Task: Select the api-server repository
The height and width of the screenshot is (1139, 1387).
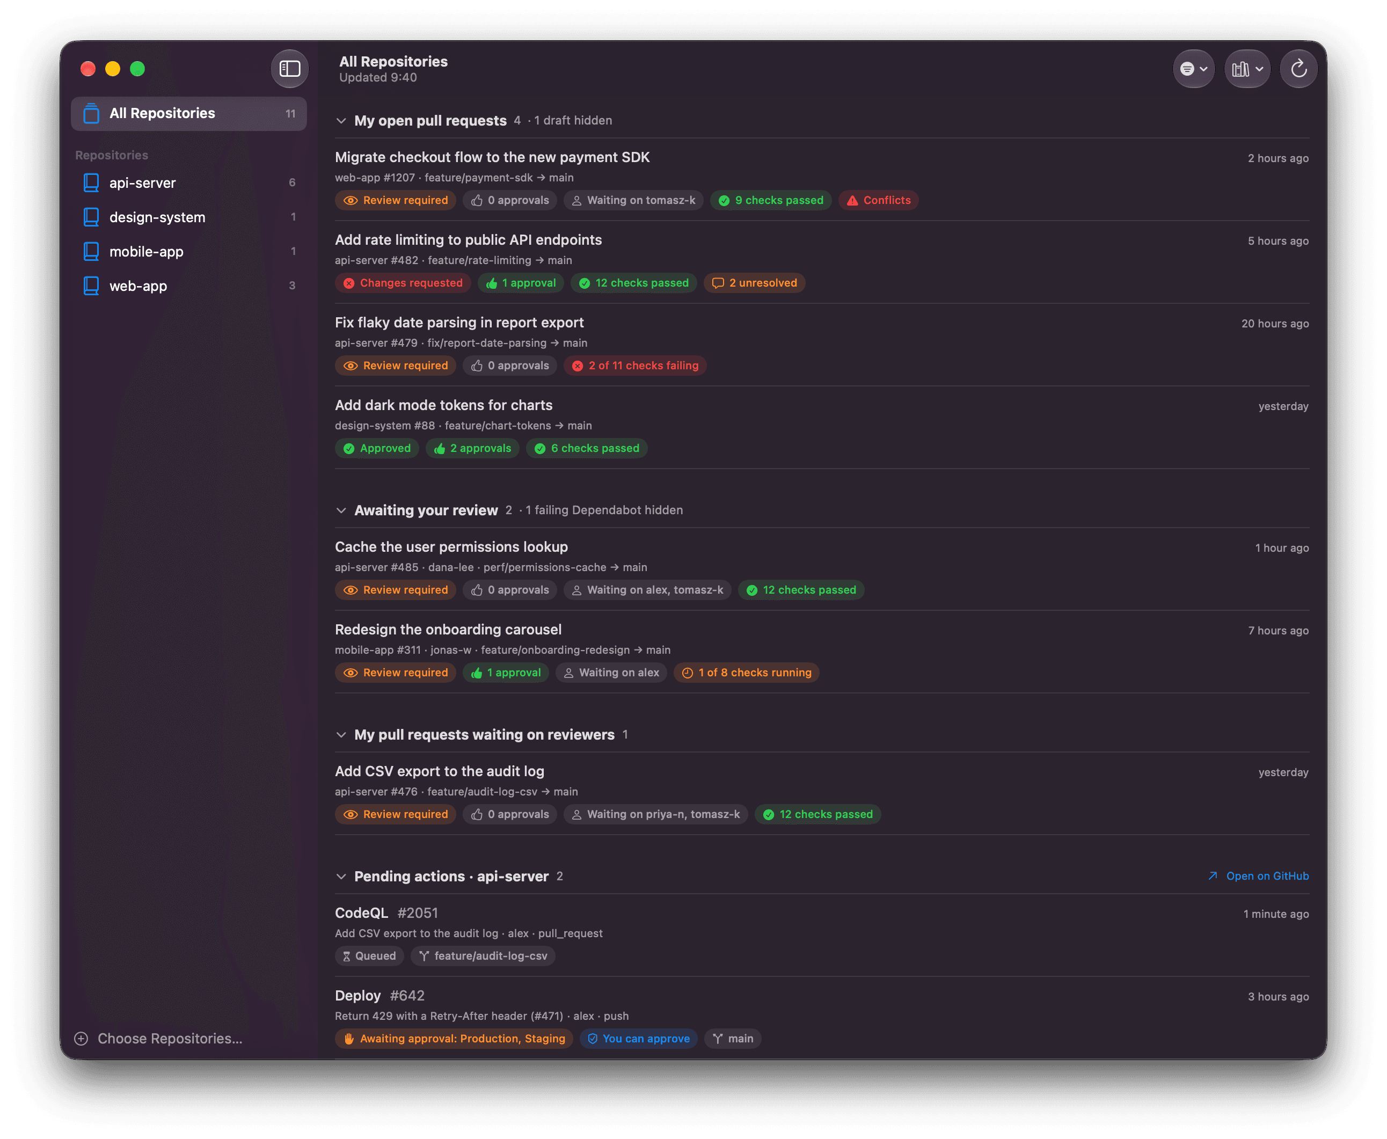Action: point(189,182)
